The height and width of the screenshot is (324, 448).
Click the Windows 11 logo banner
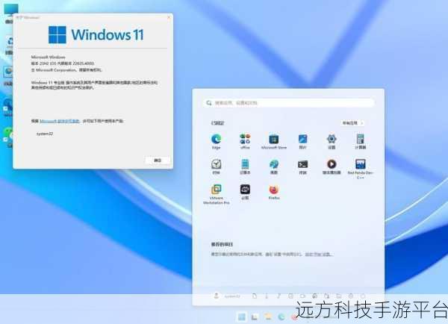click(x=96, y=34)
